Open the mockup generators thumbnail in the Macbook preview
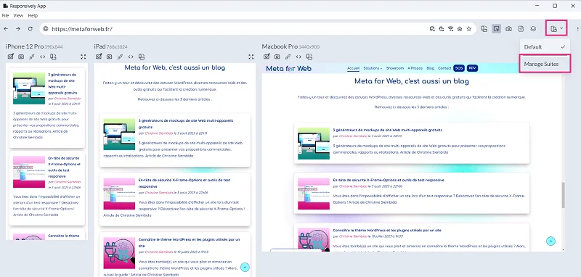 point(314,144)
